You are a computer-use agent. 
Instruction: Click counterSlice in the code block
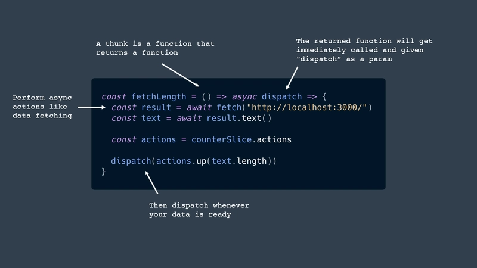[x=221, y=139]
